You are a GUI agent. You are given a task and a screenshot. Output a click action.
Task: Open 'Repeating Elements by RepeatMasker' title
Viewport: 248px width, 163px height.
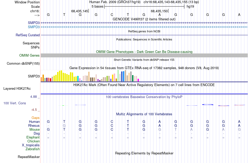(x=144, y=153)
